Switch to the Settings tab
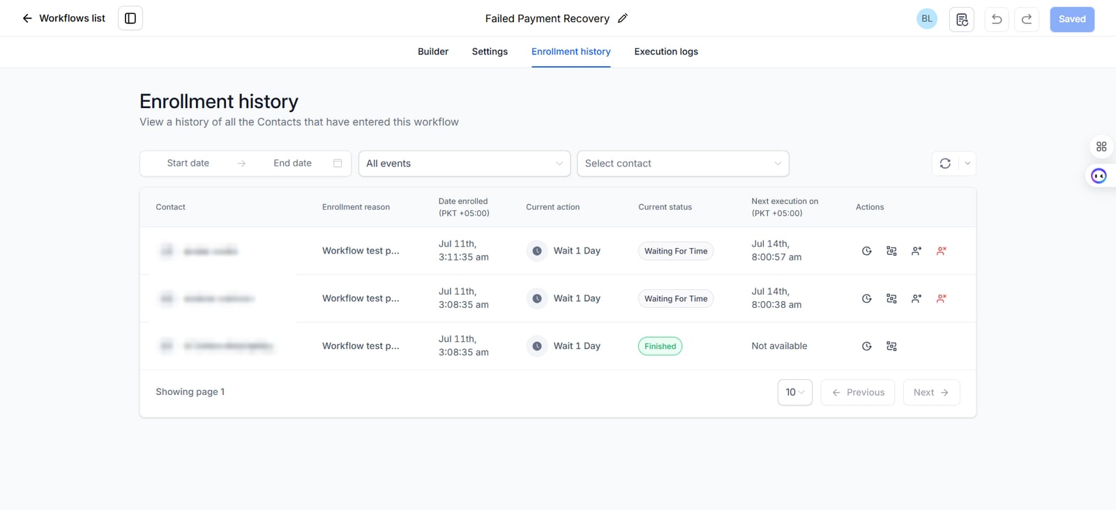Image resolution: width=1116 pixels, height=510 pixels. (490, 52)
